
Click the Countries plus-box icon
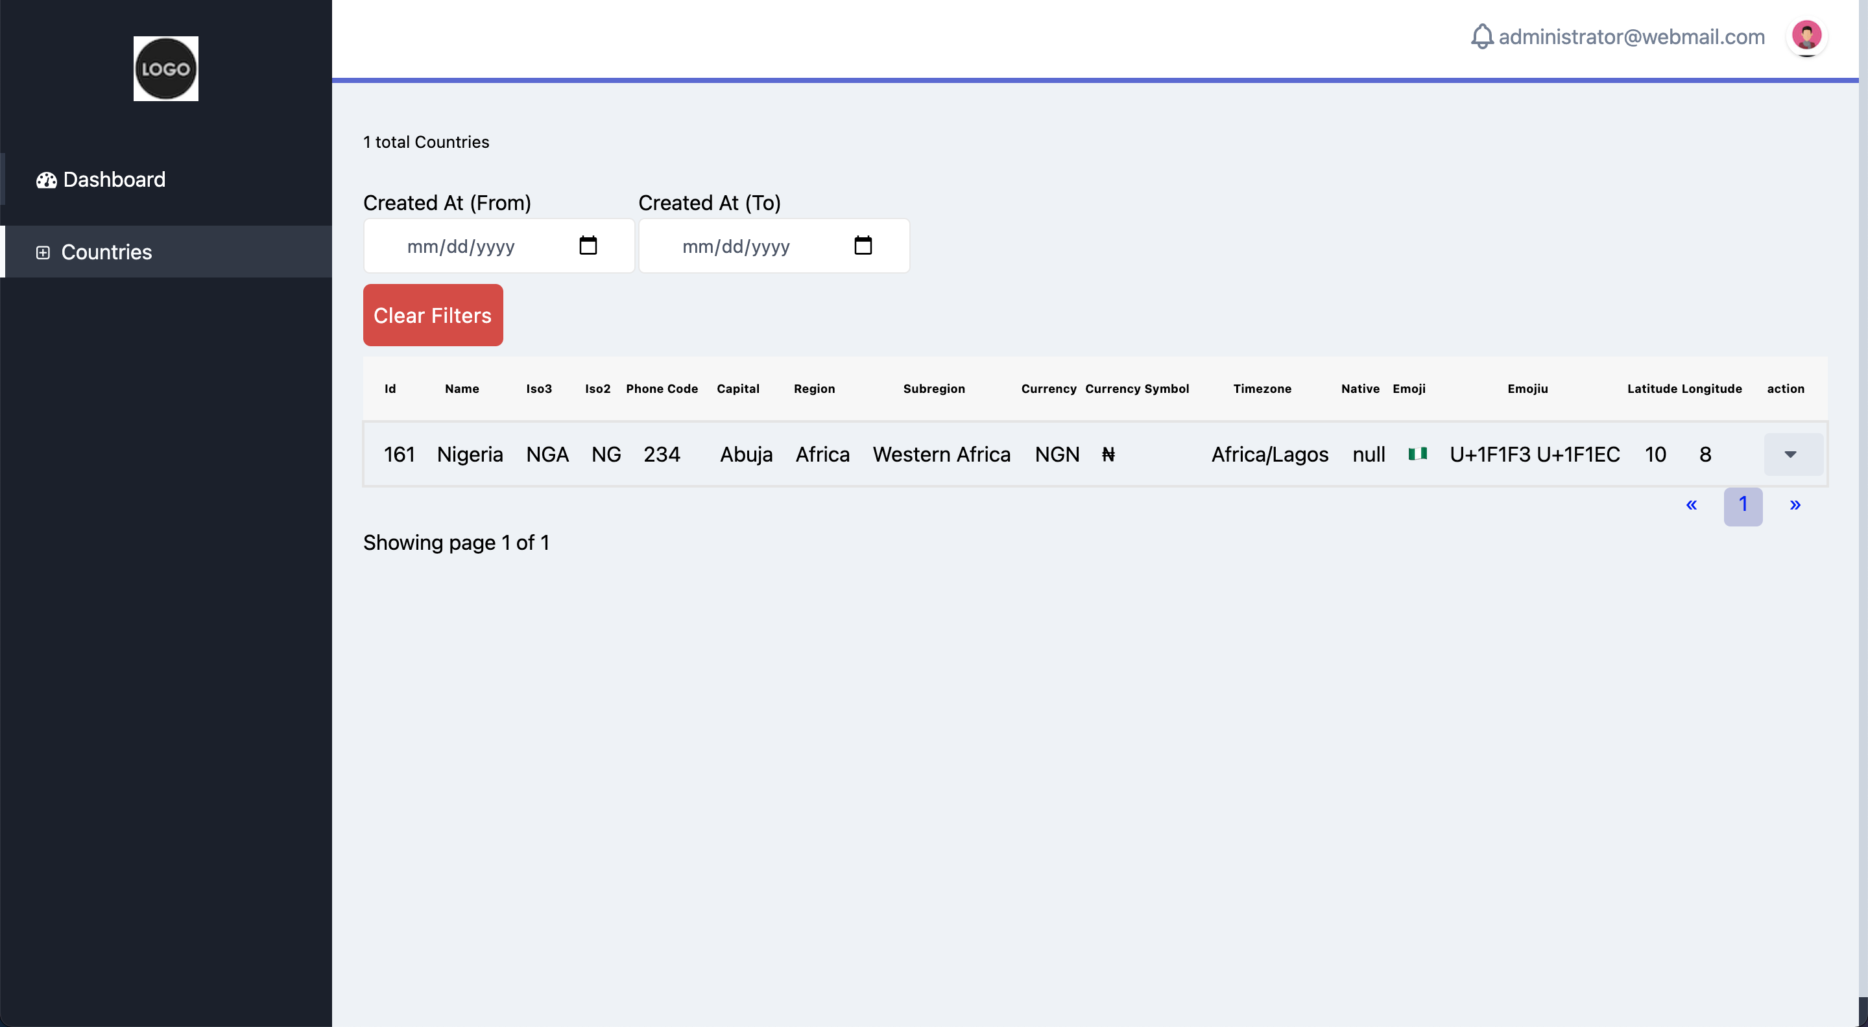point(43,252)
